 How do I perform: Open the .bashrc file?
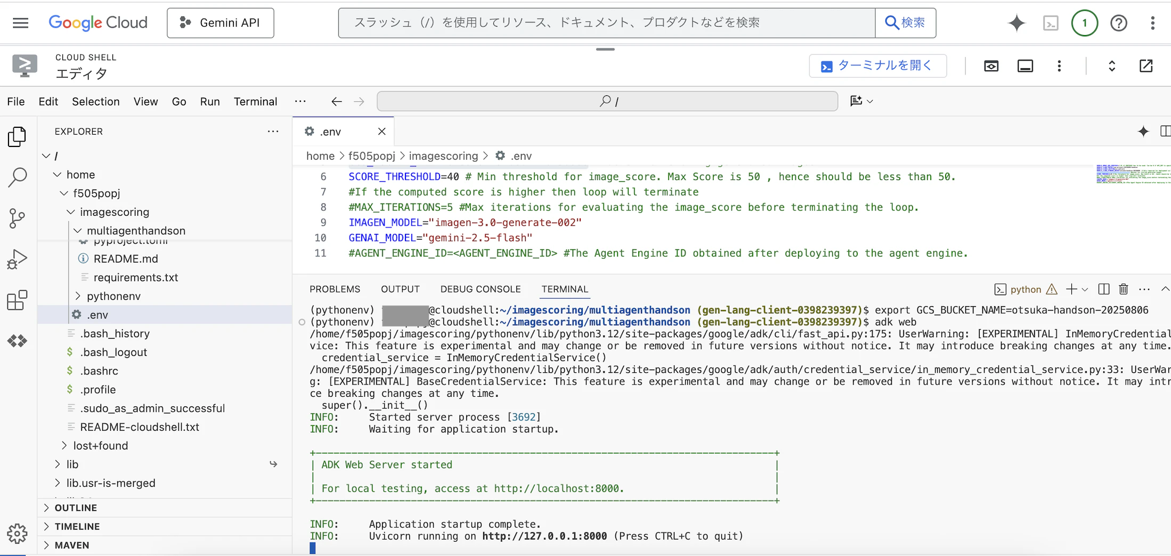coord(99,371)
